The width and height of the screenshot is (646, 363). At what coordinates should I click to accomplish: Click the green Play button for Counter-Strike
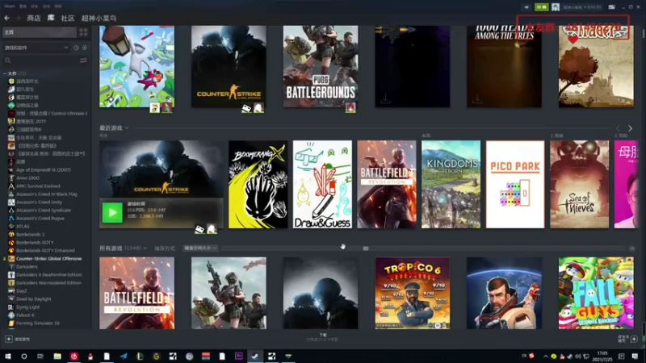pyautogui.click(x=112, y=213)
